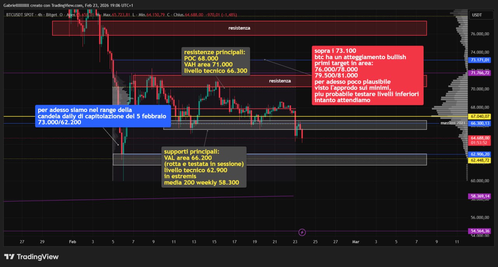498x267 pixels.
Task: Select the 'supporti principali' text box
Action: click(204, 167)
